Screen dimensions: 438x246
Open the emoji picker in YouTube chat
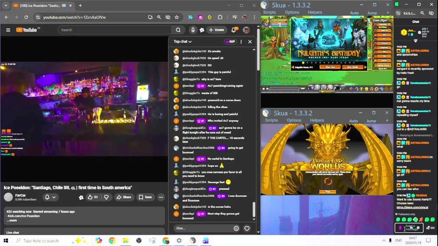(236, 228)
